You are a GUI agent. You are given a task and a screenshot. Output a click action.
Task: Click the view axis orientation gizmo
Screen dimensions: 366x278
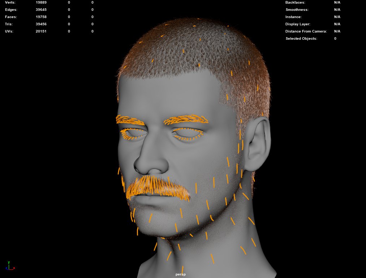[10, 266]
